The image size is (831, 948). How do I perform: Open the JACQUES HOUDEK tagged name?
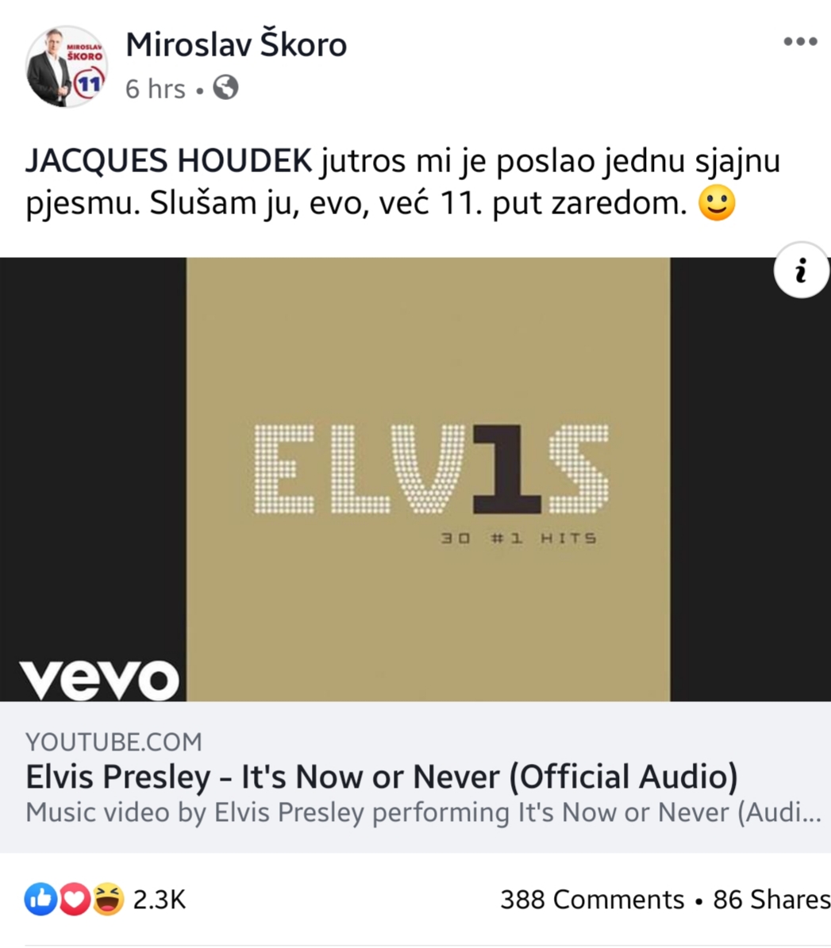169,161
